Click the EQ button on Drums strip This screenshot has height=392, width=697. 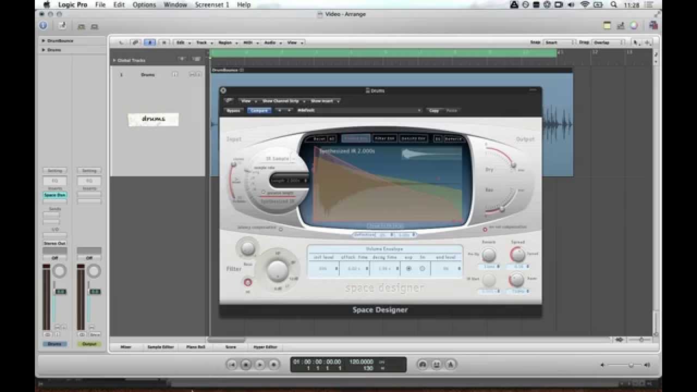(x=55, y=181)
